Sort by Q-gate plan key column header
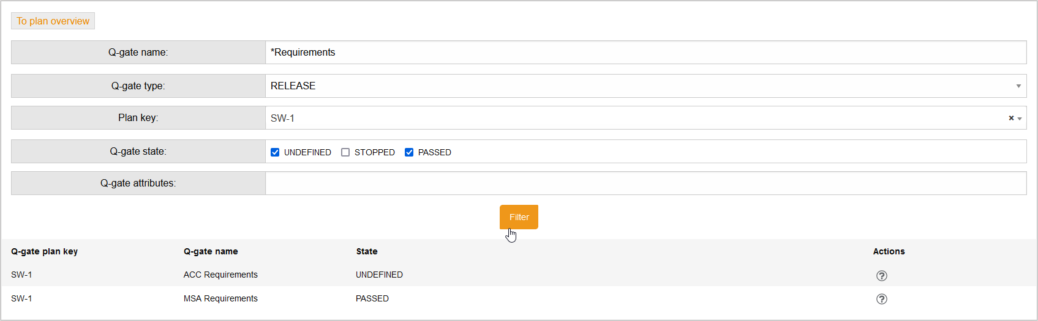This screenshot has width=1038, height=321. pyautogui.click(x=44, y=251)
